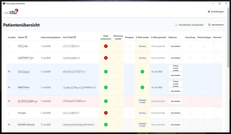The height and width of the screenshot is (134, 231).
Task: Click green check under E-Mail senden in fourth row
Action: [x=142, y=87]
